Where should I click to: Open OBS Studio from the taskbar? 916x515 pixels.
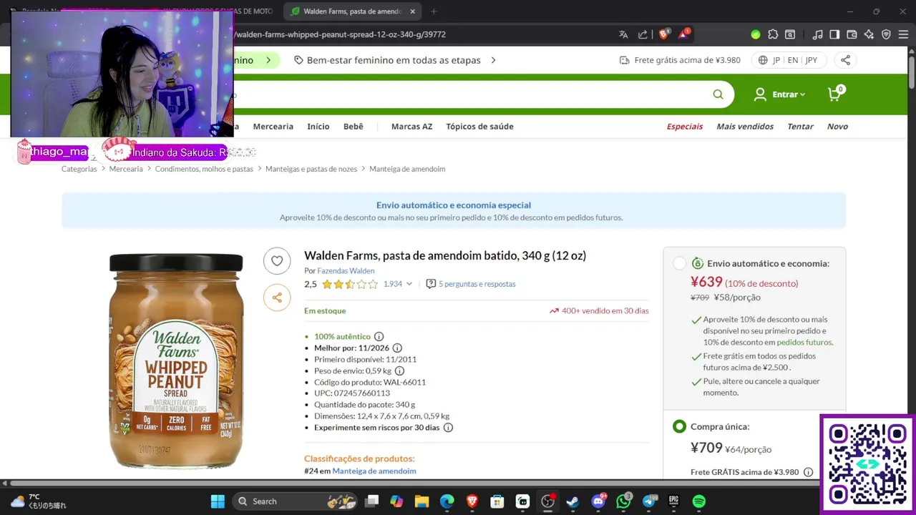[x=547, y=501]
